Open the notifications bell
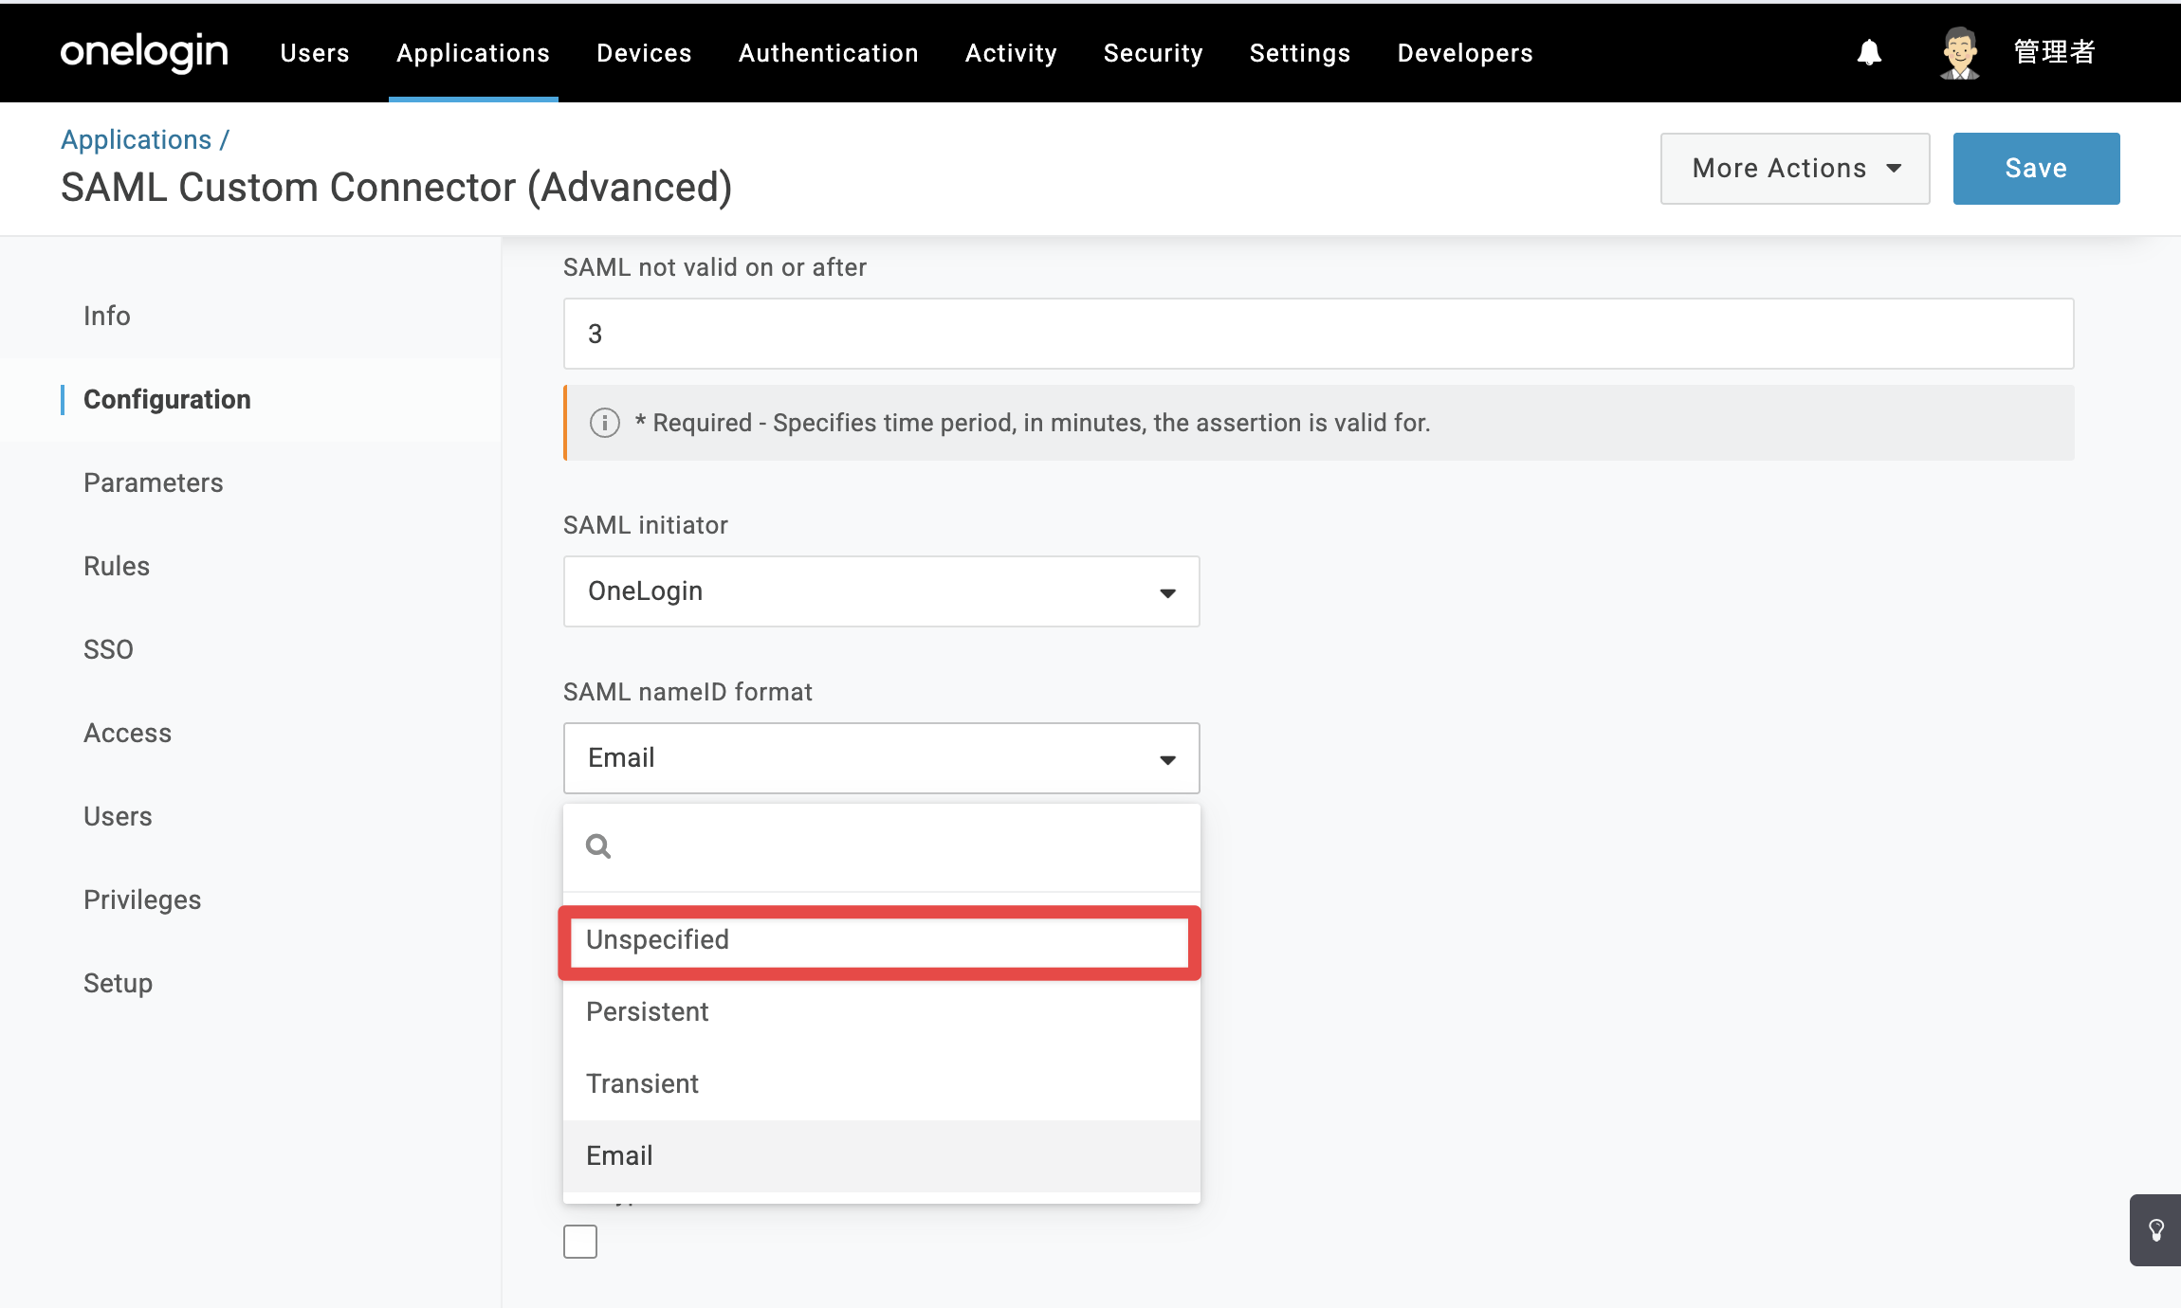Image resolution: width=2181 pixels, height=1308 pixels. click(x=1869, y=53)
